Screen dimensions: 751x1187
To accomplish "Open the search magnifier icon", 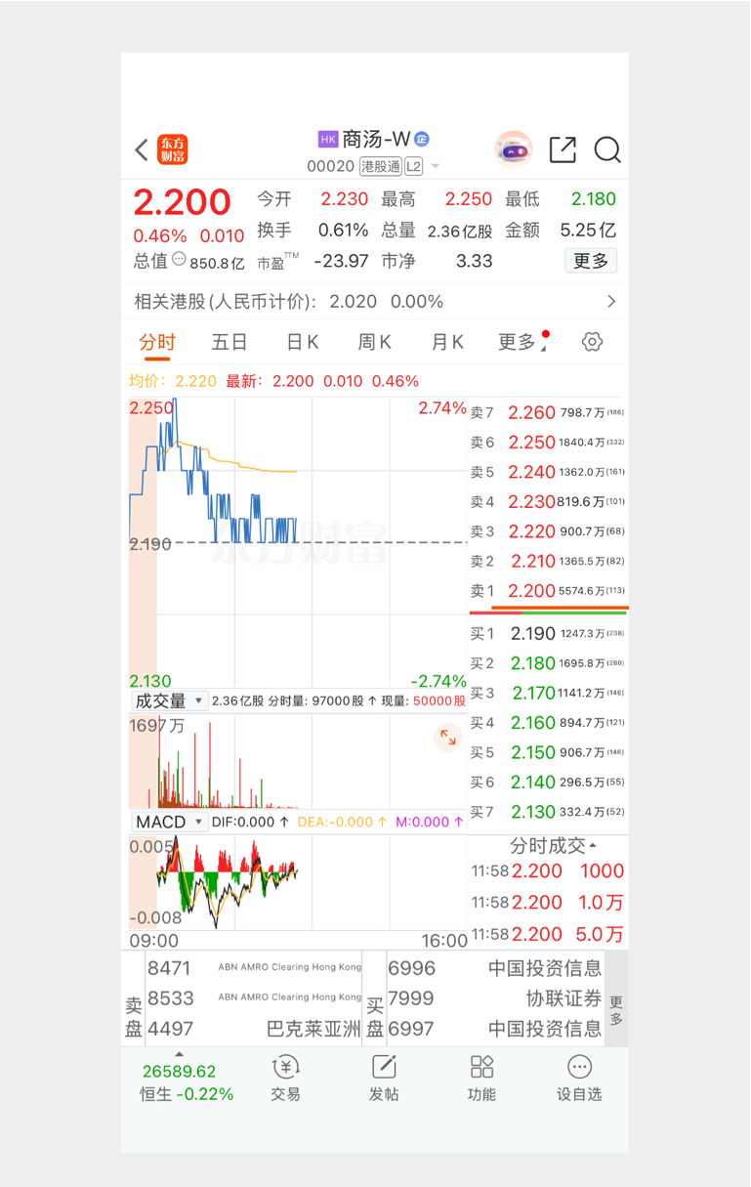I will (x=607, y=149).
